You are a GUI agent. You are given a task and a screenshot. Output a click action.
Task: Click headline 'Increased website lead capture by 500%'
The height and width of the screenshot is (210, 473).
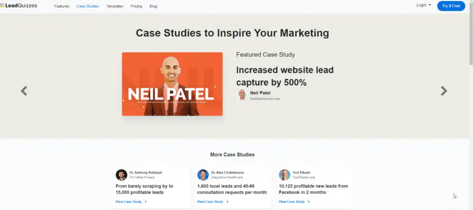[285, 76]
